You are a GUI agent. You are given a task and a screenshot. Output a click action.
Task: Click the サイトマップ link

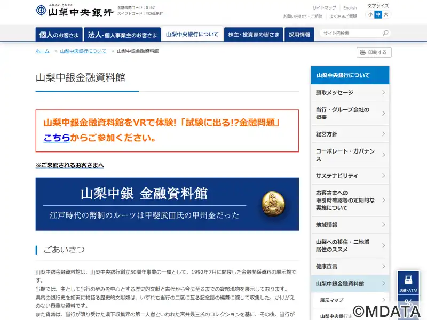(x=324, y=8)
